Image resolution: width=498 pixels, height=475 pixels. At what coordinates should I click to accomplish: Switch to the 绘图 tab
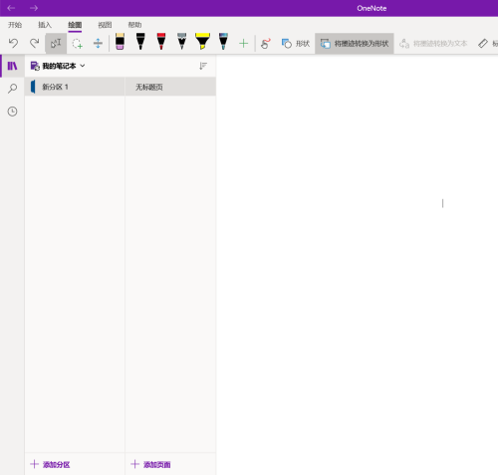tap(75, 25)
